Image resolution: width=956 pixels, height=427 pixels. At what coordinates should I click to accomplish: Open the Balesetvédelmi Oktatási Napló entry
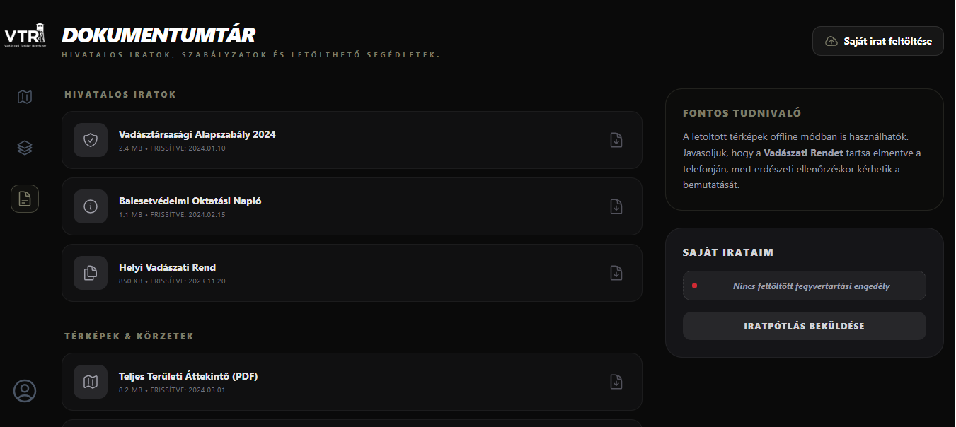pyautogui.click(x=190, y=201)
